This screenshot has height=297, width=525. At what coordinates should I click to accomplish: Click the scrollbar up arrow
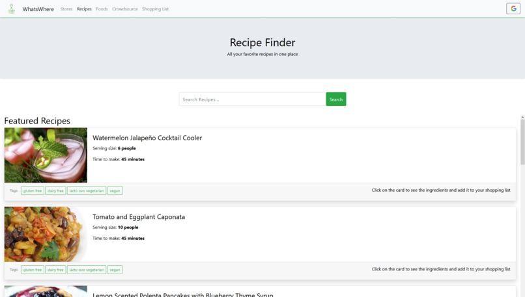click(522, 118)
